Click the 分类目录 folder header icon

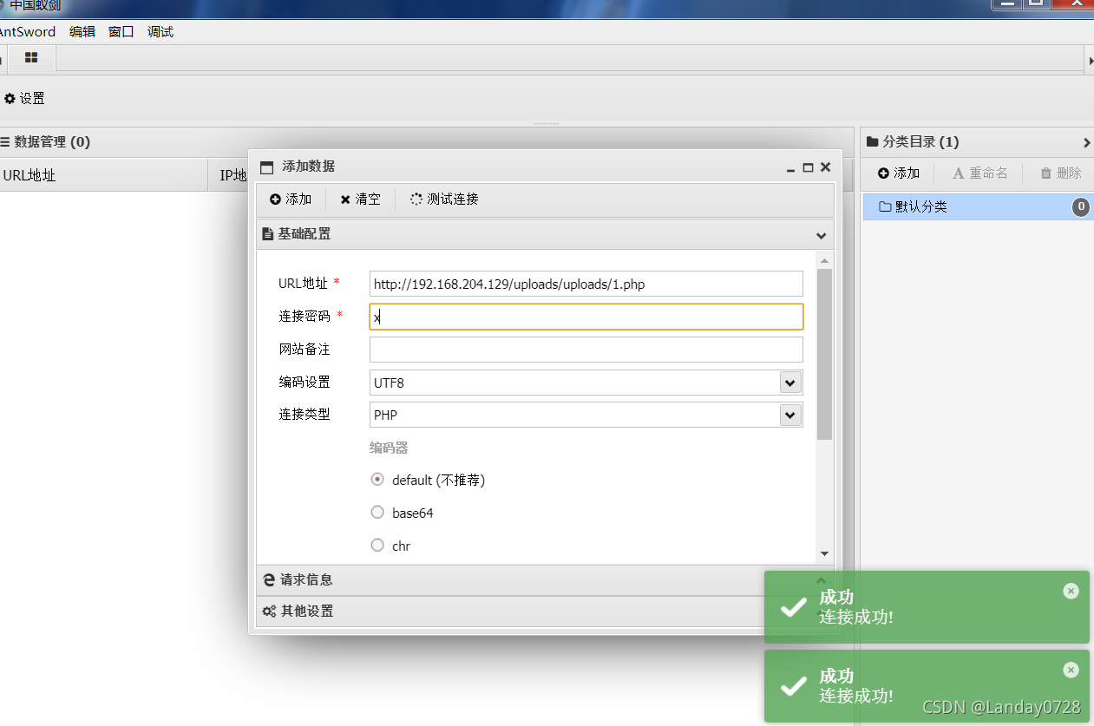pyautogui.click(x=873, y=141)
